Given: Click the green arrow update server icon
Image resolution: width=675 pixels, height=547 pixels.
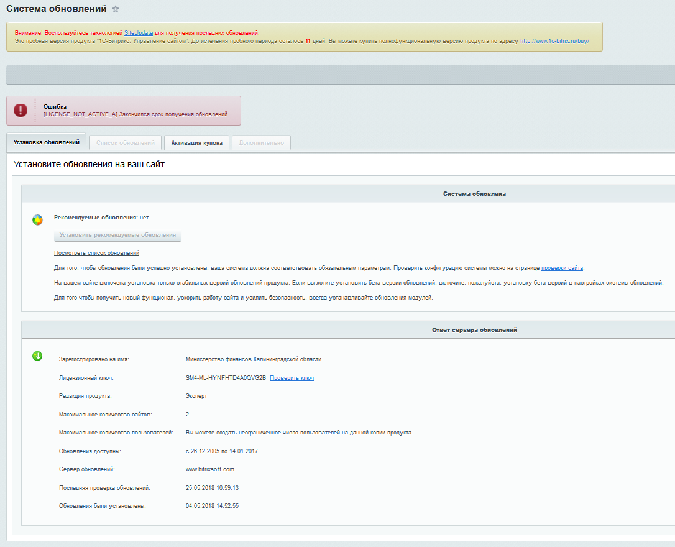Looking at the screenshot, I should [x=37, y=356].
